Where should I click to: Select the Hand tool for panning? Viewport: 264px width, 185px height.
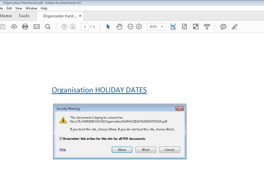[119, 26]
